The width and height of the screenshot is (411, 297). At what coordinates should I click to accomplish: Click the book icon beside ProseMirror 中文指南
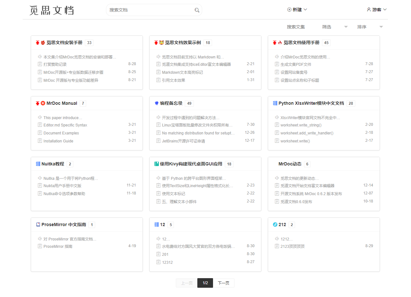point(38,225)
